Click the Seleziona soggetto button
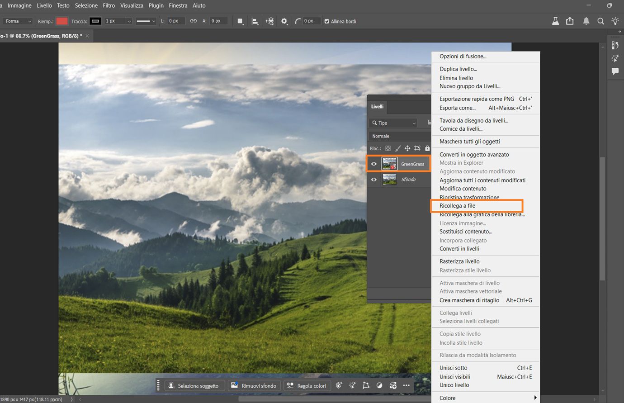624x403 pixels. 193,386
